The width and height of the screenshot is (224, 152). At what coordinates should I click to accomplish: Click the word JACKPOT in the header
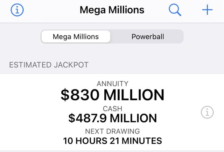point(71,65)
